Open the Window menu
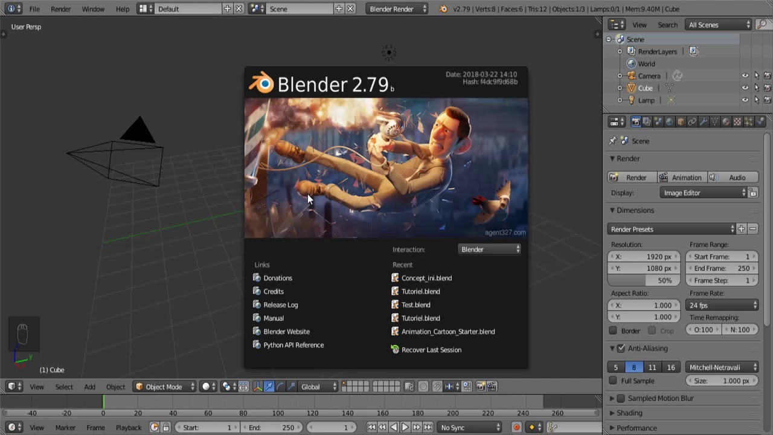Screen dimensions: 773x435 click(x=93, y=9)
